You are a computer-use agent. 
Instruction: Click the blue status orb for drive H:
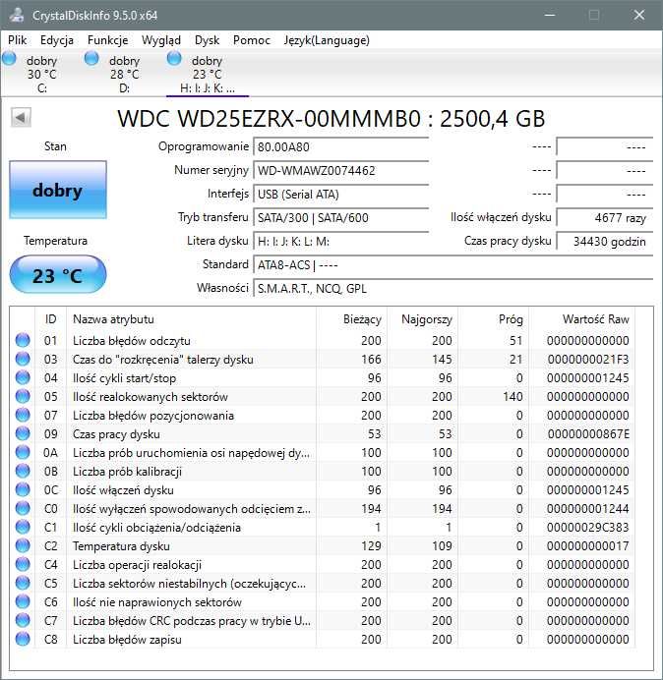pyautogui.click(x=174, y=59)
